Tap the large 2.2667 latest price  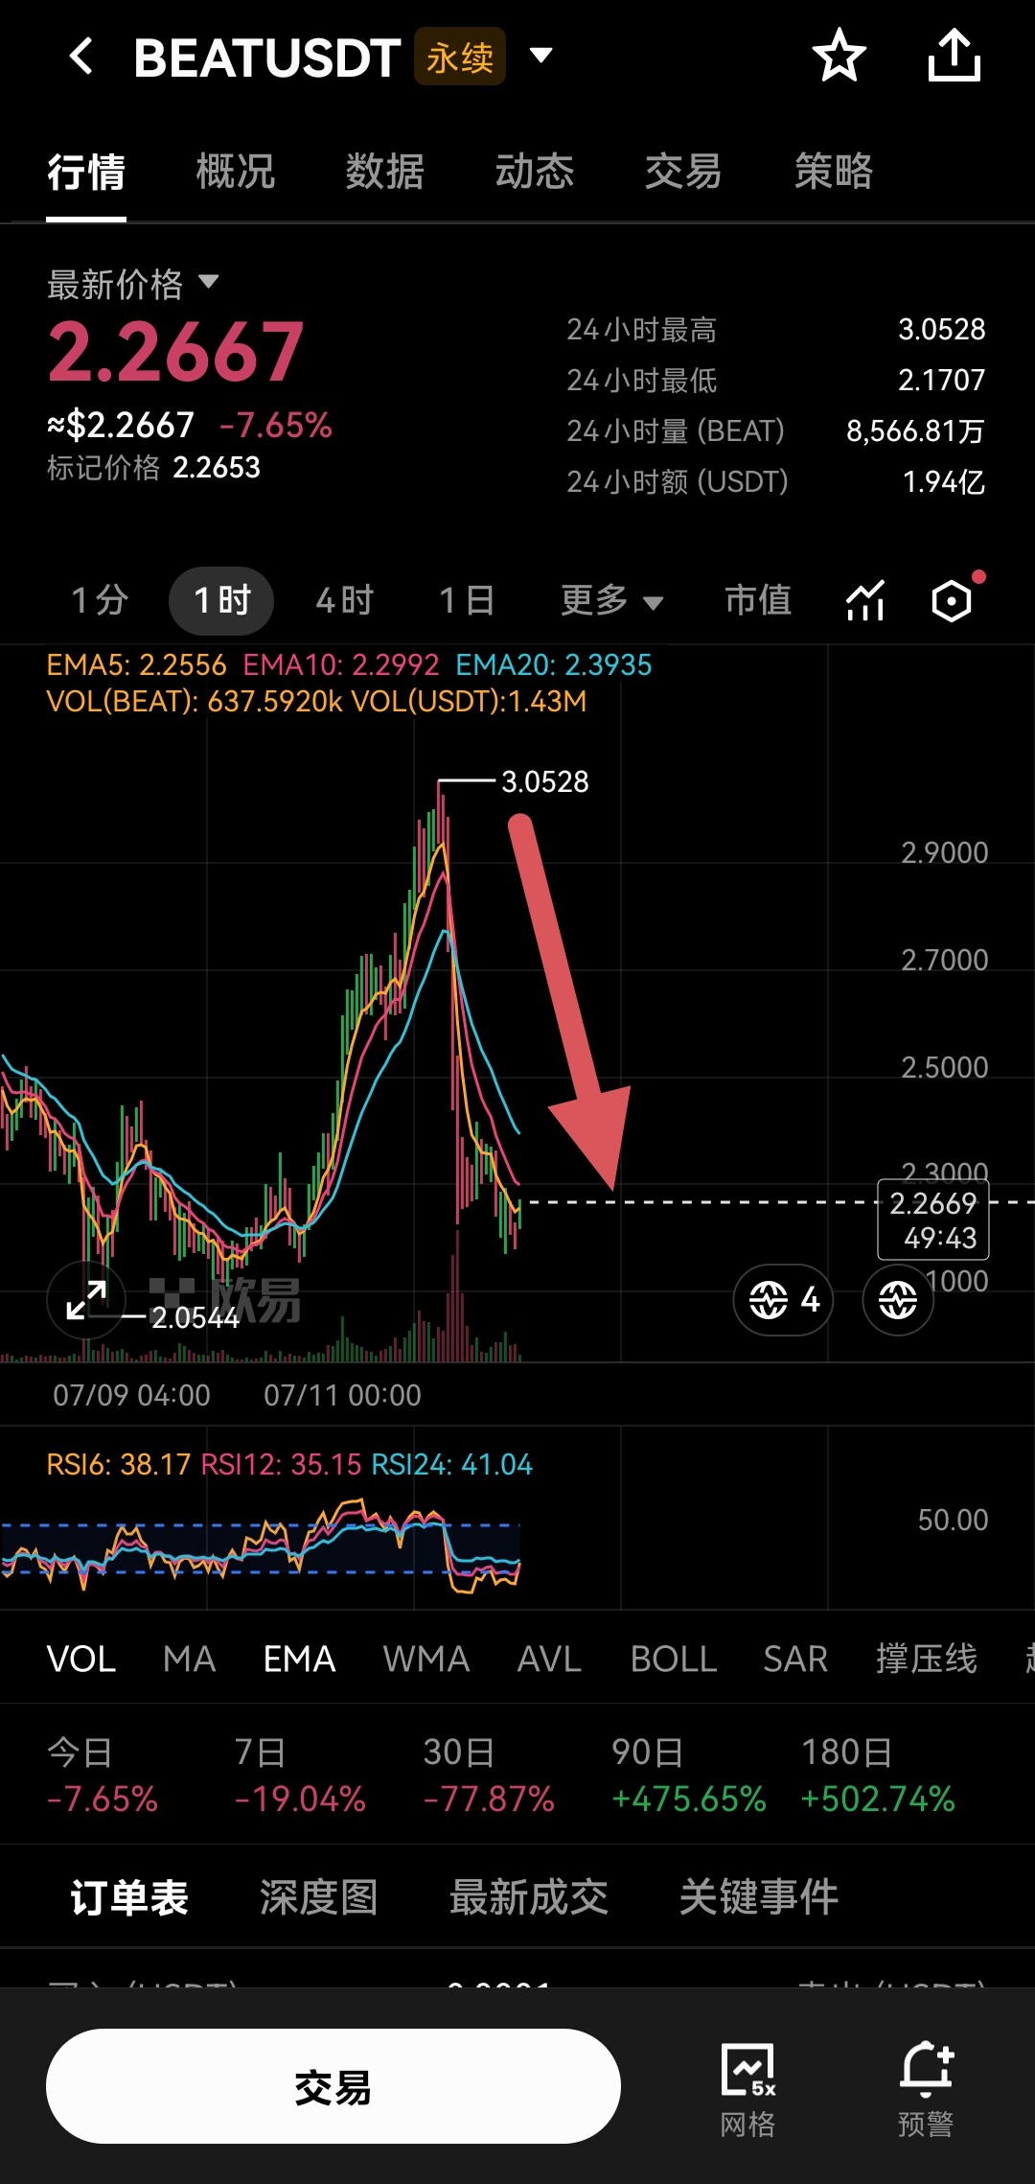(x=176, y=352)
